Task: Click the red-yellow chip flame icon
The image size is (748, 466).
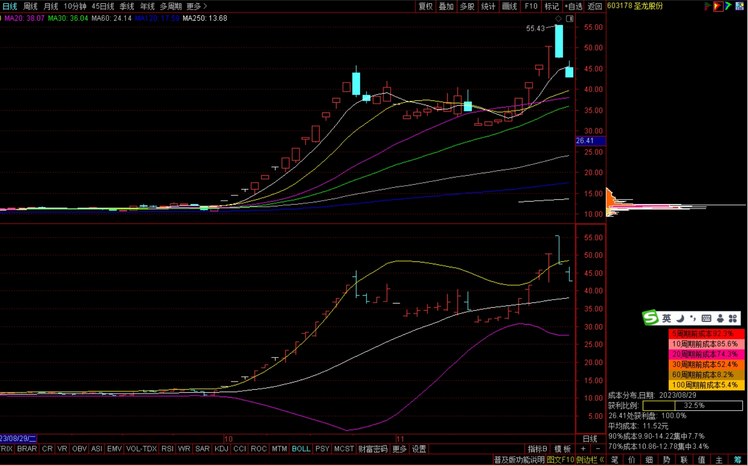Action: point(718,6)
